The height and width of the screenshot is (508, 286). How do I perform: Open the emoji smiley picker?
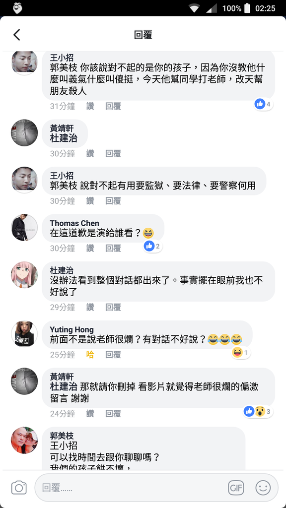(x=263, y=488)
